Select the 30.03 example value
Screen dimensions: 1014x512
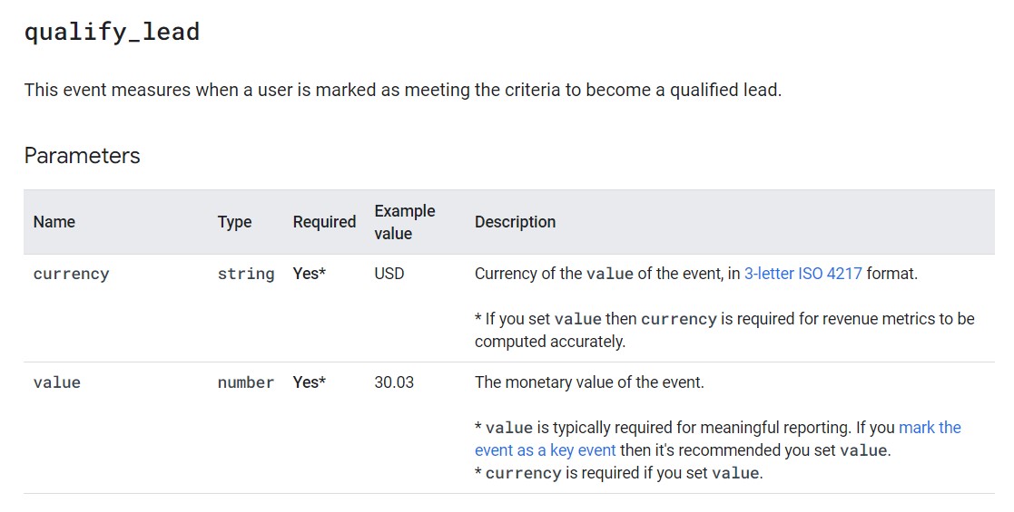click(394, 382)
